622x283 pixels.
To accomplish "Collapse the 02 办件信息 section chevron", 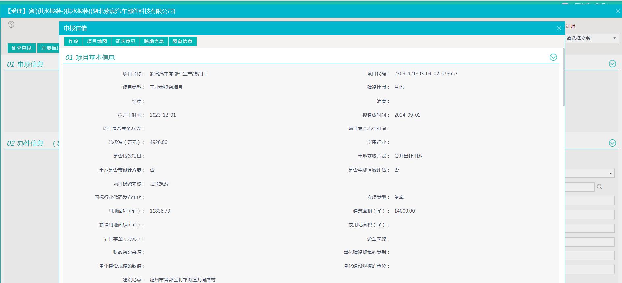I will click(612, 143).
